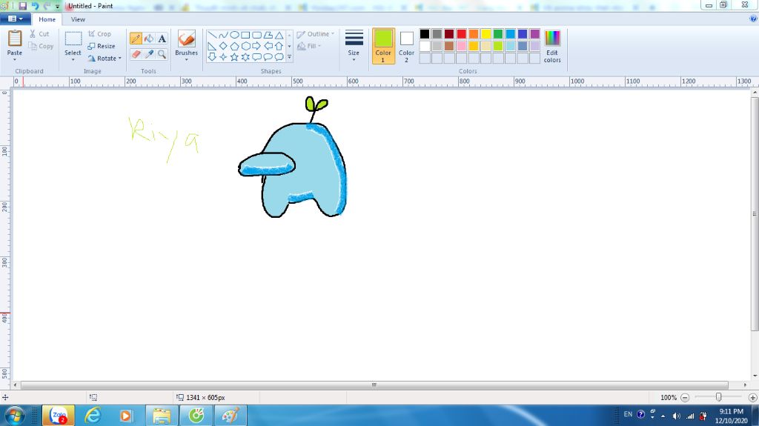The height and width of the screenshot is (426, 759).
Task: Choose the Oval shape
Action: (234, 35)
